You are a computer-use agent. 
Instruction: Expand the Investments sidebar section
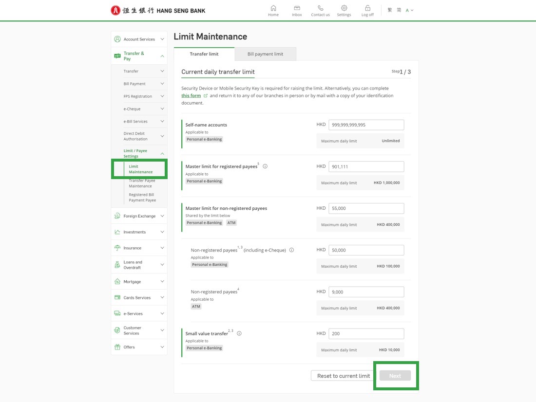coord(139,232)
